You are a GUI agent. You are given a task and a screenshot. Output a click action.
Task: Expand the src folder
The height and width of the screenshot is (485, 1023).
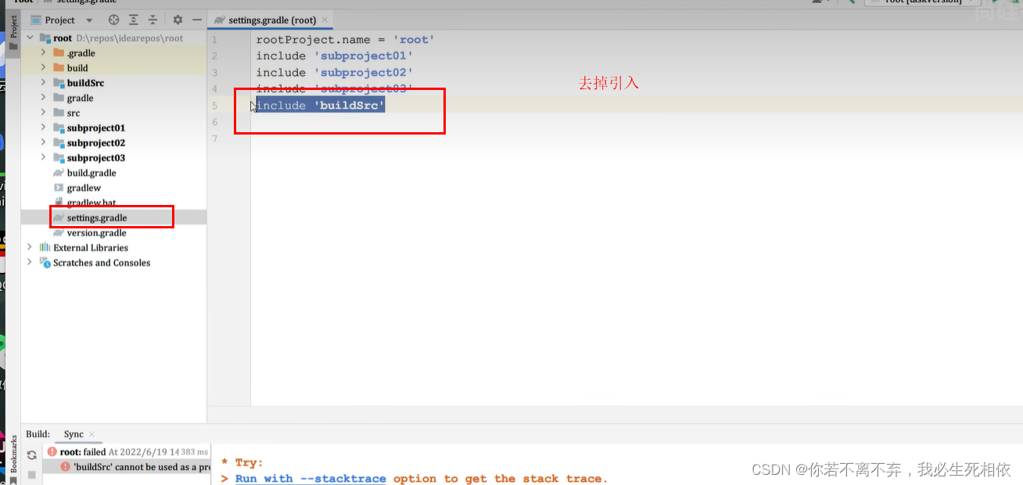pos(45,113)
